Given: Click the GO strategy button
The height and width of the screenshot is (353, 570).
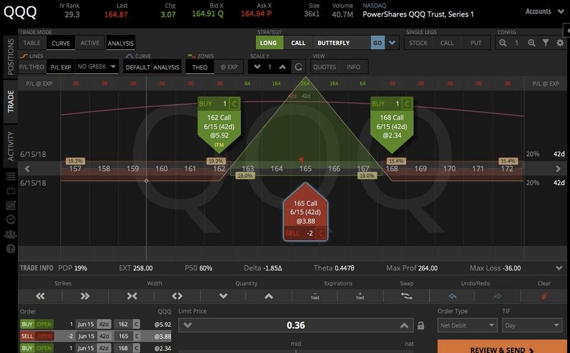Looking at the screenshot, I should [x=378, y=43].
